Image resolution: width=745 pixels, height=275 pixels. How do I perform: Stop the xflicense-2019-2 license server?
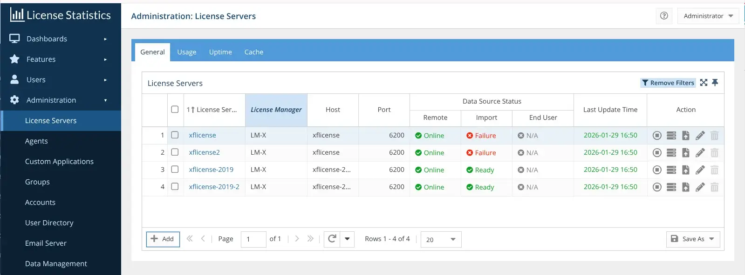pos(657,187)
